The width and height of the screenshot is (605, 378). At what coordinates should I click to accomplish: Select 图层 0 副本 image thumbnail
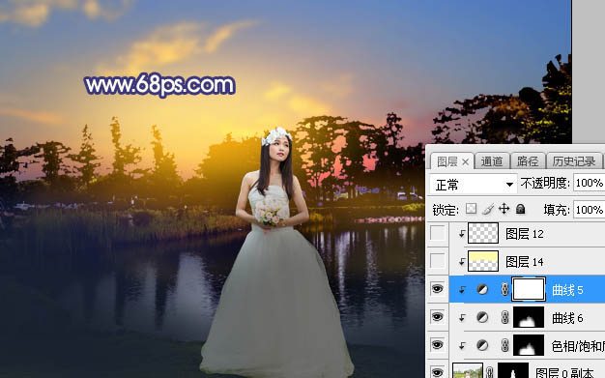pos(468,370)
